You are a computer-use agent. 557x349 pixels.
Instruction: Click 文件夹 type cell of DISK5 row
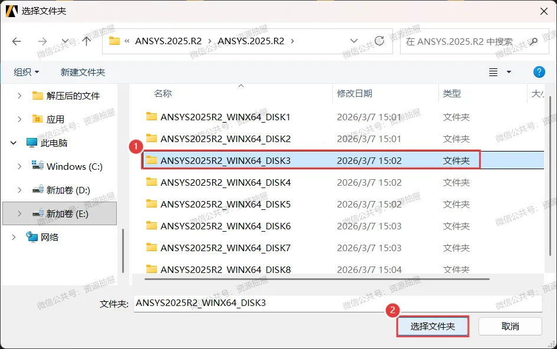pyautogui.click(x=456, y=204)
